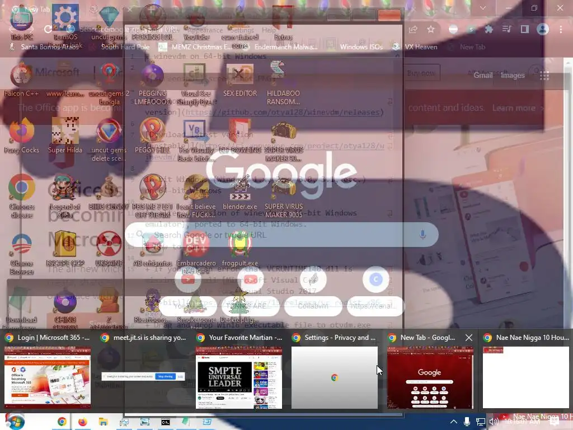573x430 pixels.
Task: Open the New Tab bookmark
Action: 467,47
